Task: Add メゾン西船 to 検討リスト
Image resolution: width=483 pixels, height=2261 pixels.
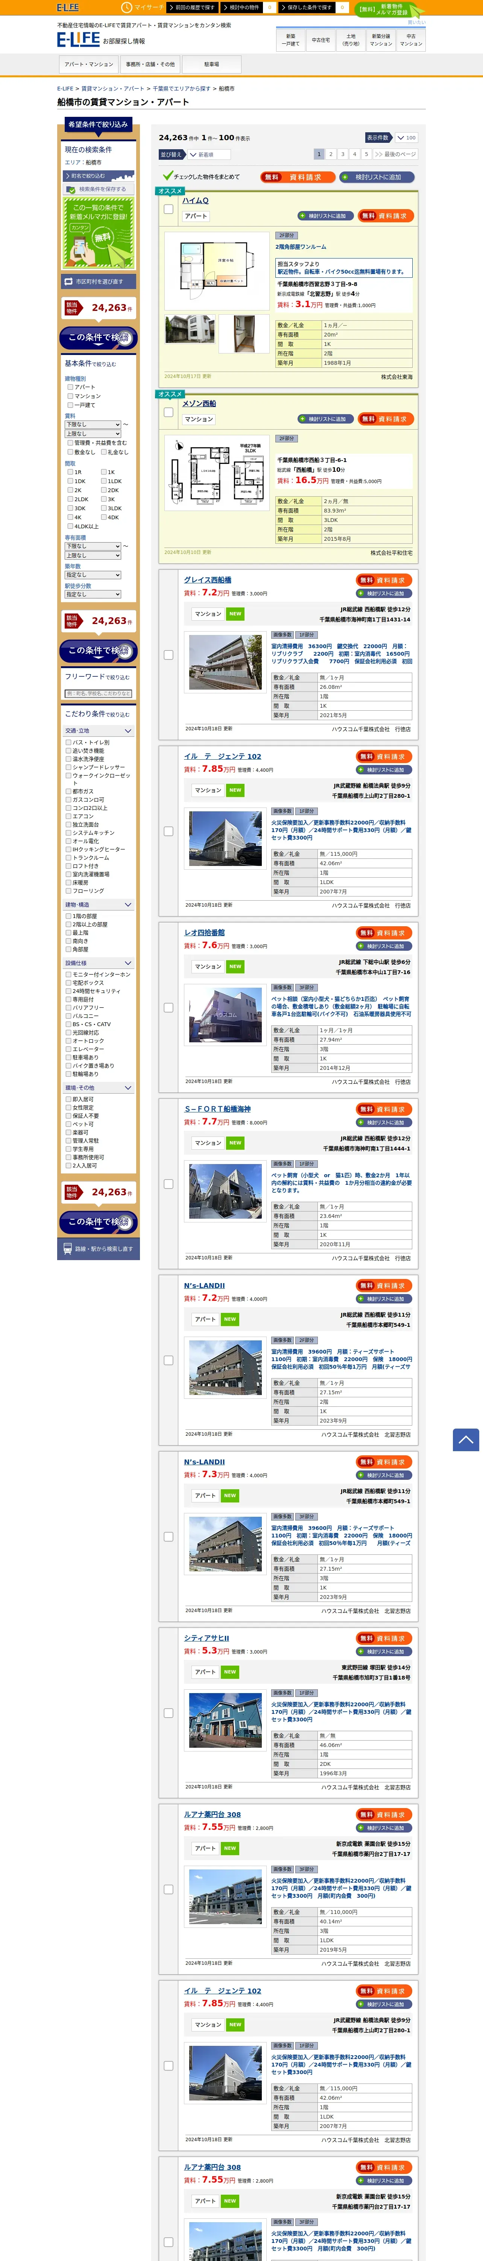Action: tap(325, 419)
